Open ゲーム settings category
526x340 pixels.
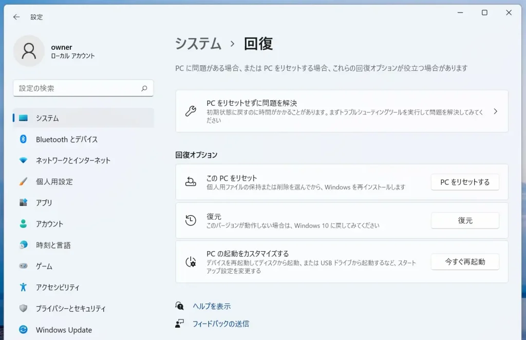pos(44,267)
